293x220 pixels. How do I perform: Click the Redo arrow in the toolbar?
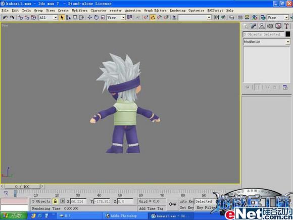[12, 18]
